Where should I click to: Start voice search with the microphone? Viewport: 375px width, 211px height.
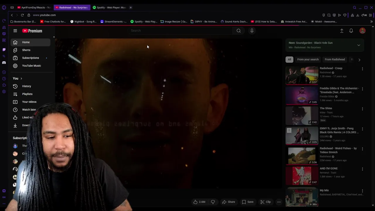click(252, 30)
